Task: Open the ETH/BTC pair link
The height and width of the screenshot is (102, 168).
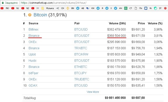Action: coord(81,67)
